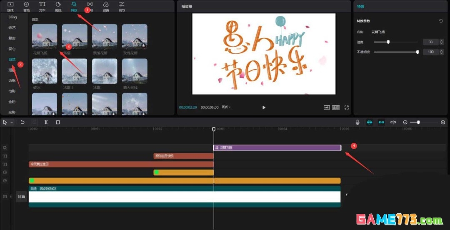Select the purple 花瓣飞扬 effect clip
This screenshot has width=450, height=230.
(277, 147)
